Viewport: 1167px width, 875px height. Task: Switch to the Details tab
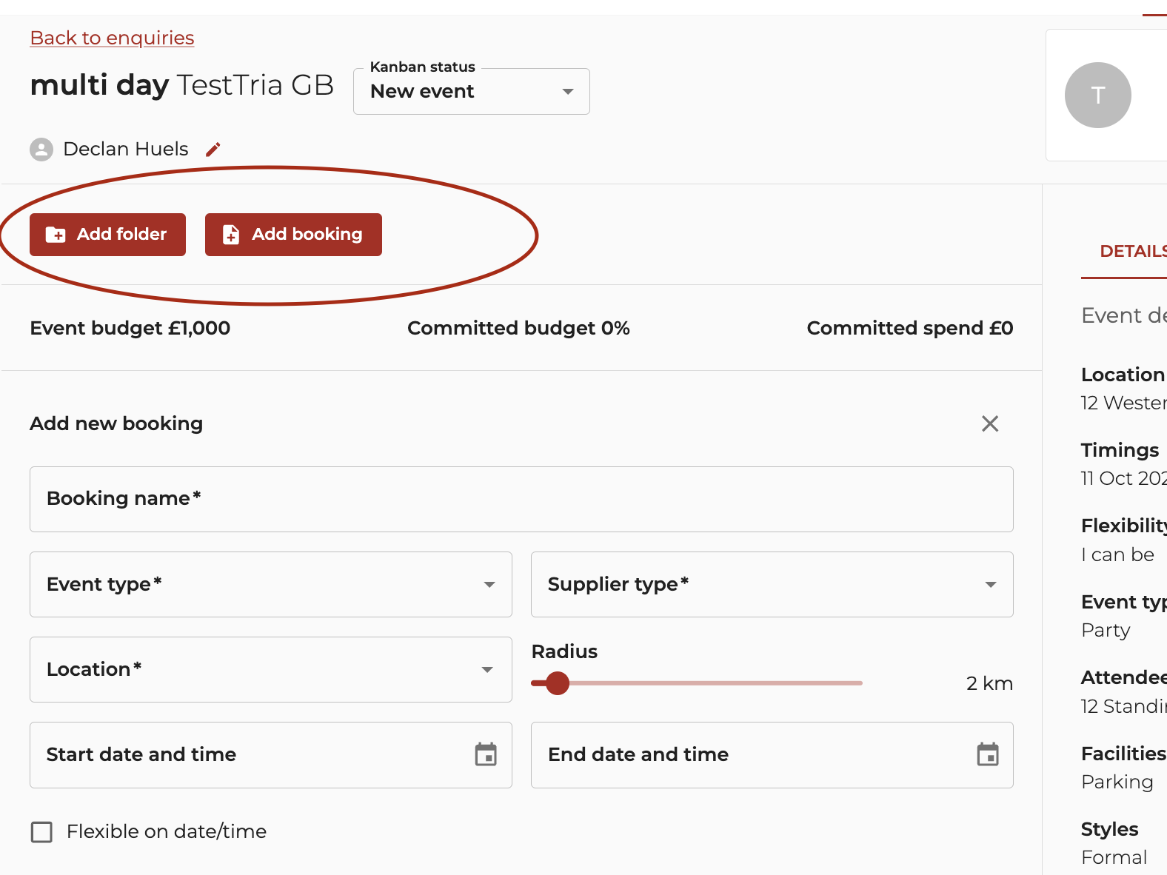pos(1131,252)
